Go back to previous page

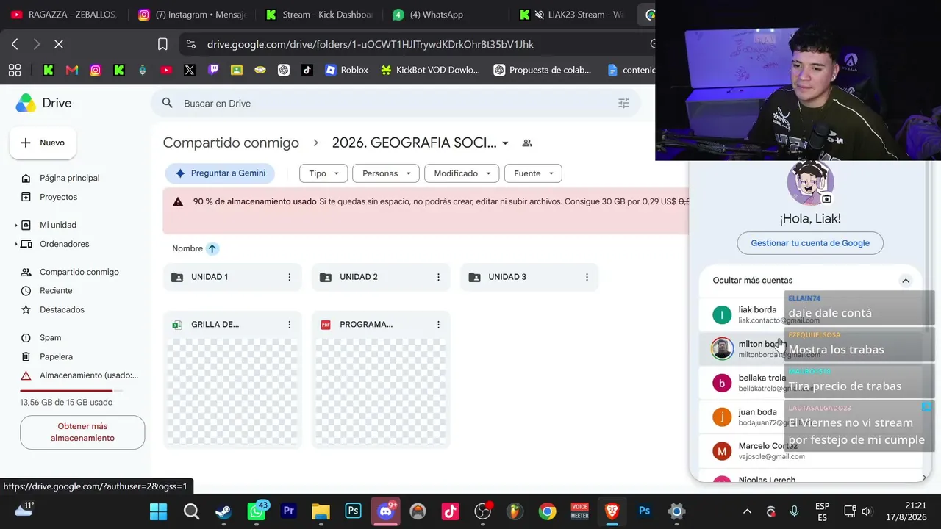15,44
